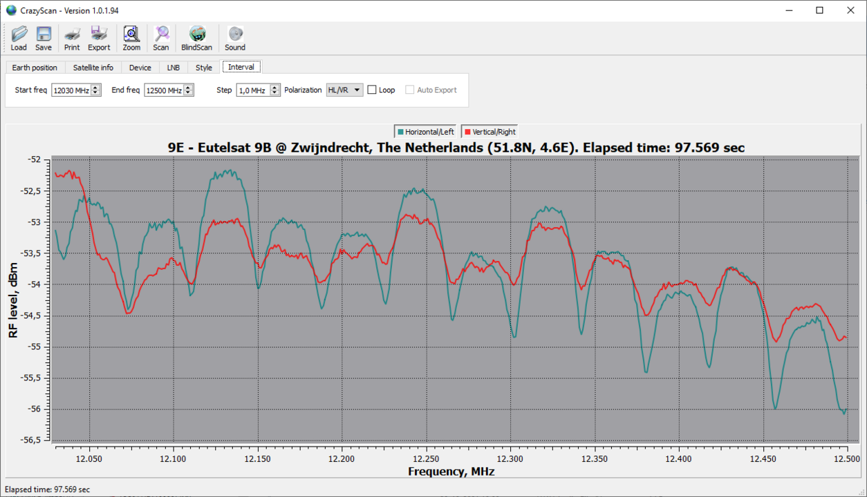This screenshot has width=867, height=497.
Task: Increase the Start freq value by one step
Action: coord(96,87)
